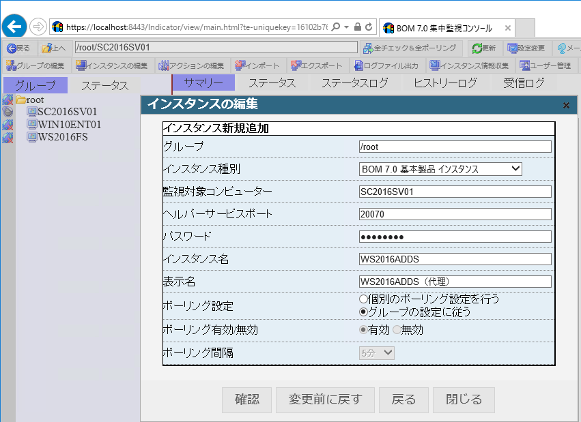
Task: Click the ヘルパーサービスポート input field
Action: [x=455, y=214]
